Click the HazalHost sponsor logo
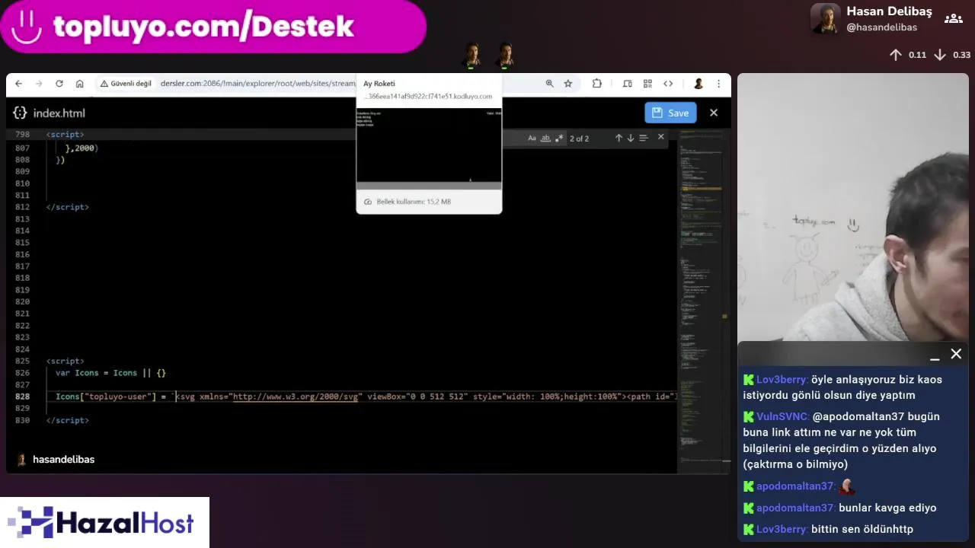The width and height of the screenshot is (975, 548). [104, 523]
